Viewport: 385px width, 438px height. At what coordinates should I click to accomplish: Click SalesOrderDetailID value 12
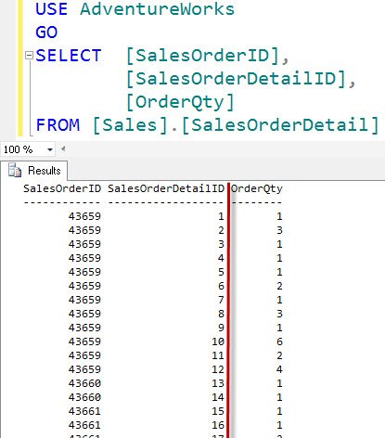click(x=218, y=369)
